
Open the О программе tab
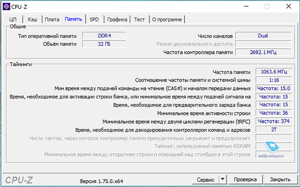tap(167, 20)
